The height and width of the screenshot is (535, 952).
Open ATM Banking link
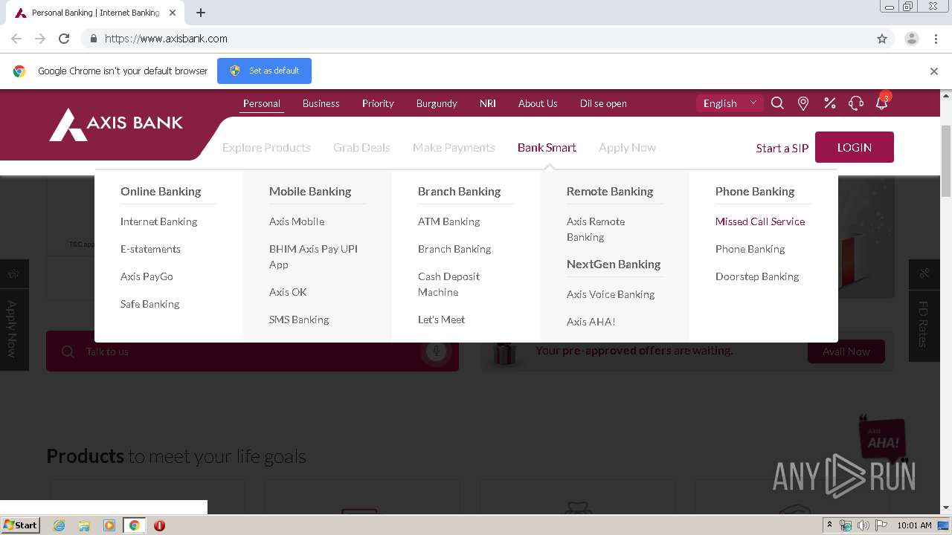tap(448, 221)
